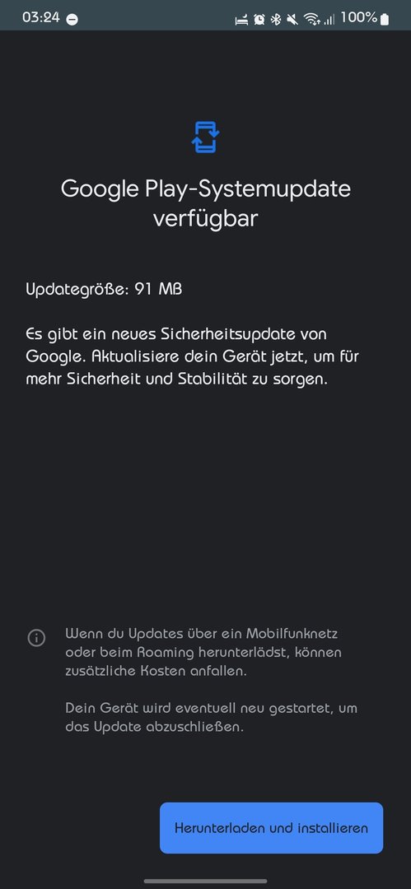411x889 pixels.
Task: Tap the Bluetooth status icon
Action: click(x=276, y=20)
